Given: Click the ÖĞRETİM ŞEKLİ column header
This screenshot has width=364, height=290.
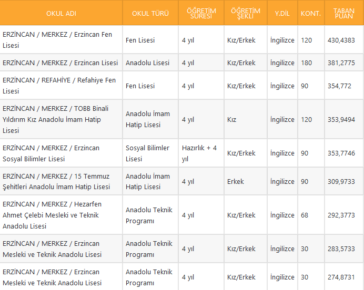Looking at the screenshot, I should (245, 13).
